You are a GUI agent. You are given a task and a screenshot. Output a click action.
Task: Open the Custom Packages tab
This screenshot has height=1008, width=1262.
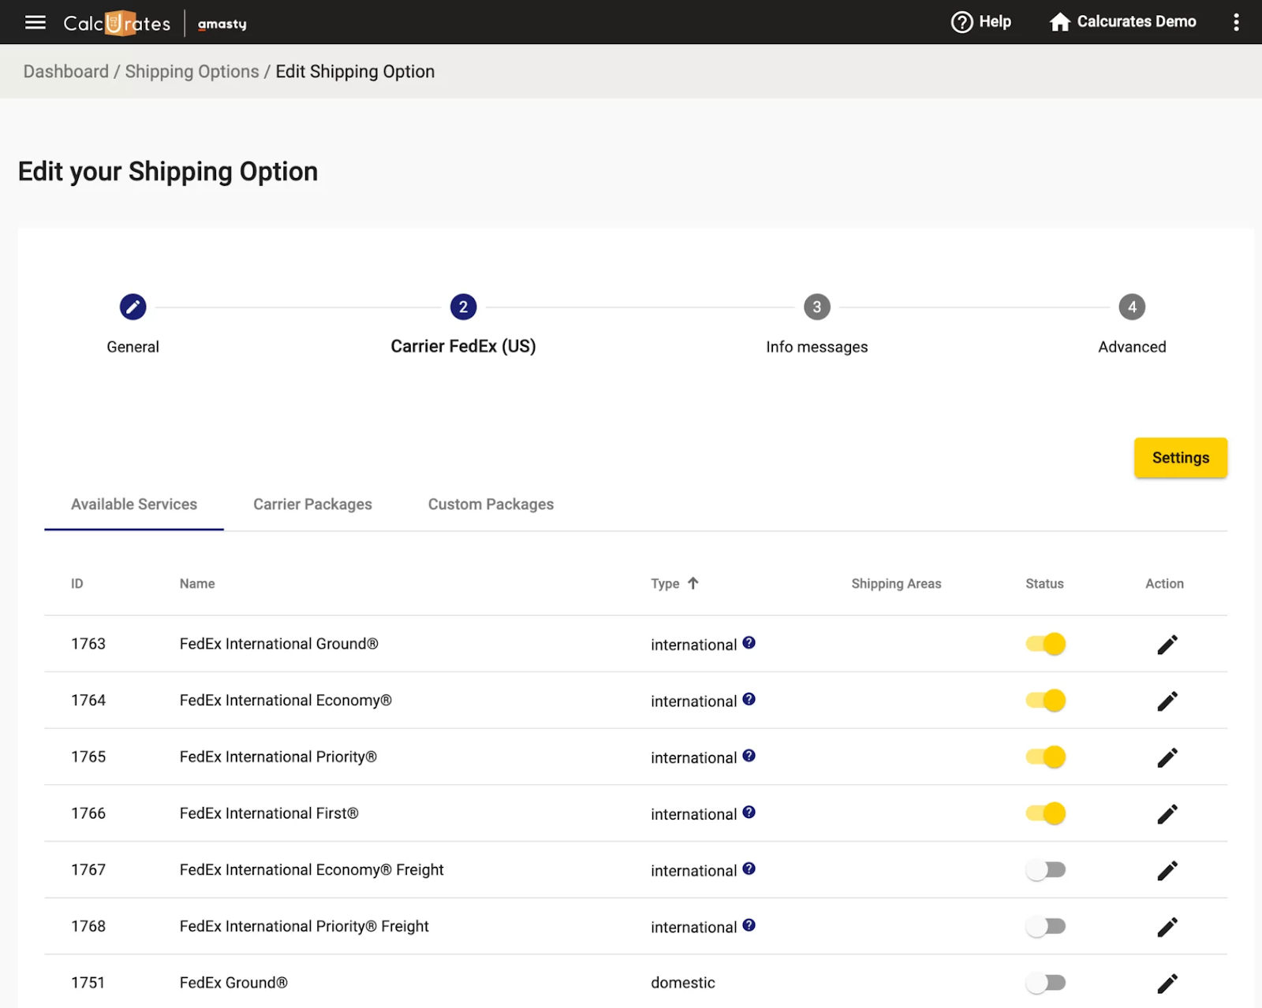pos(491,504)
